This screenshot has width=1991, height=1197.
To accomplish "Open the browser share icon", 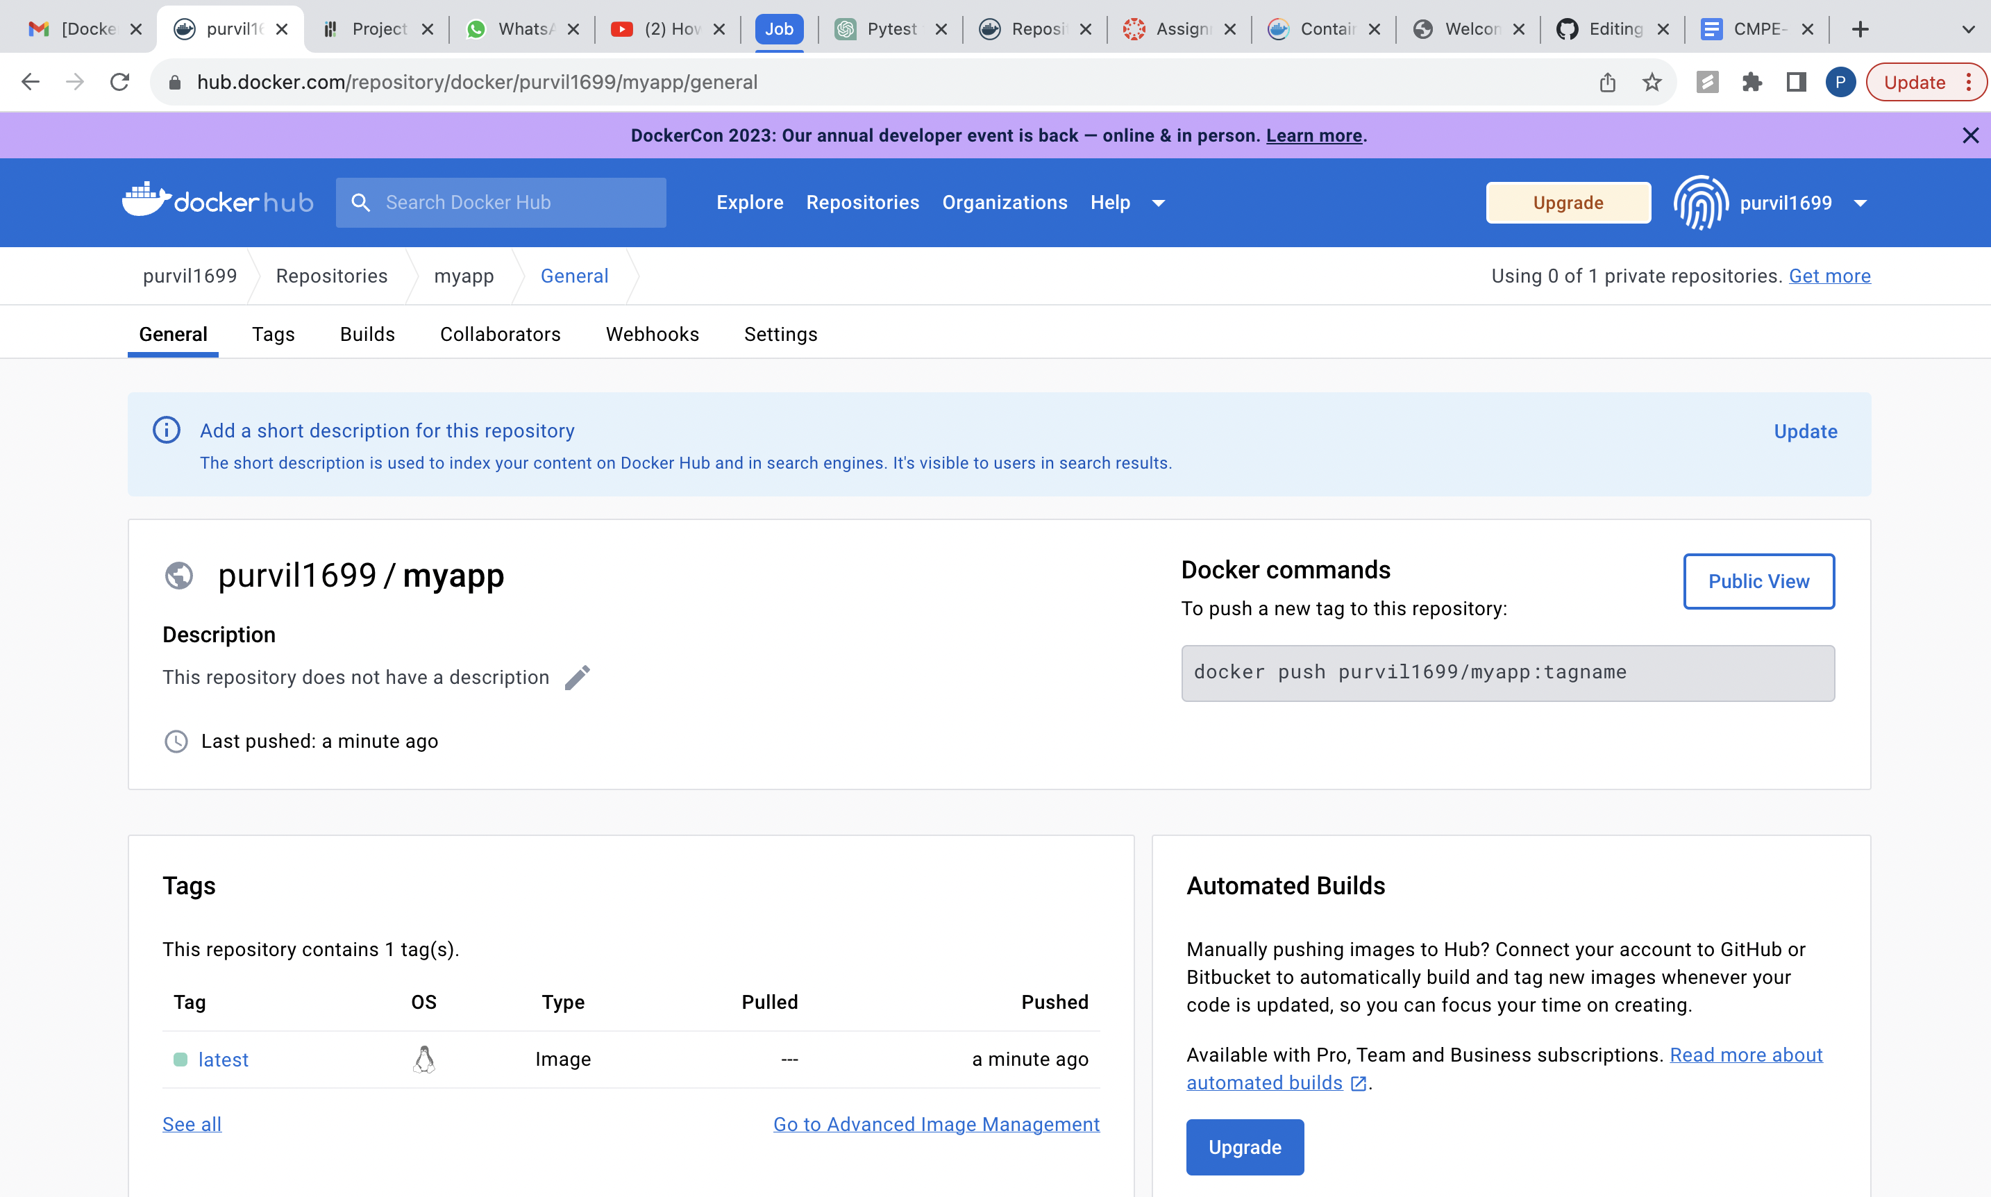I will coord(1608,81).
